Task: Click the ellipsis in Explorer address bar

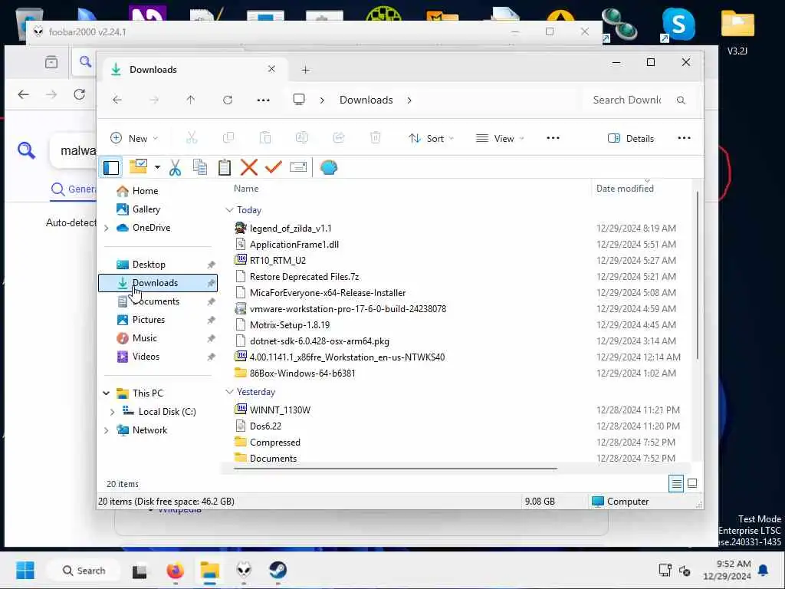Action: pyautogui.click(x=264, y=100)
